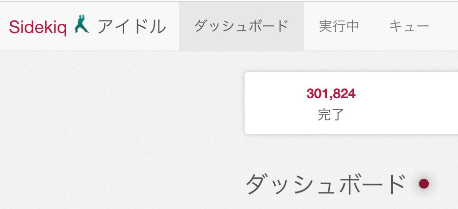The width and height of the screenshot is (458, 209).
Task: Click the crimson Sidekiq text logo
Action: coord(38,27)
